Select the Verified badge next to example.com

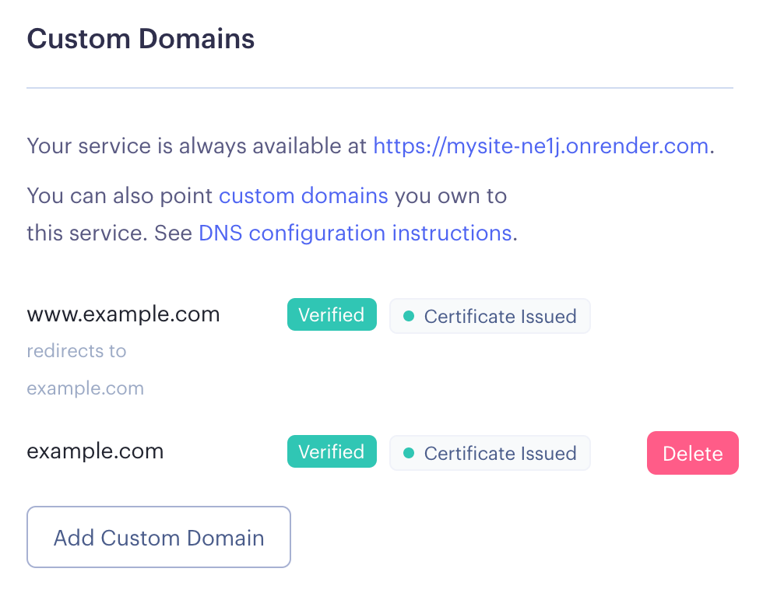click(332, 451)
